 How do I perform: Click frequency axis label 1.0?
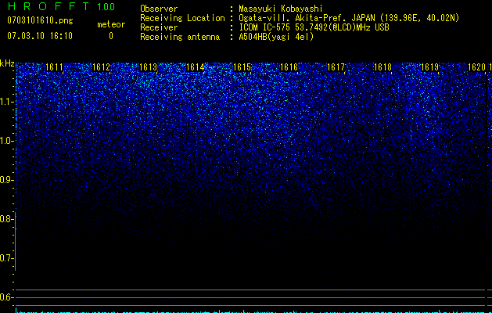(6, 141)
